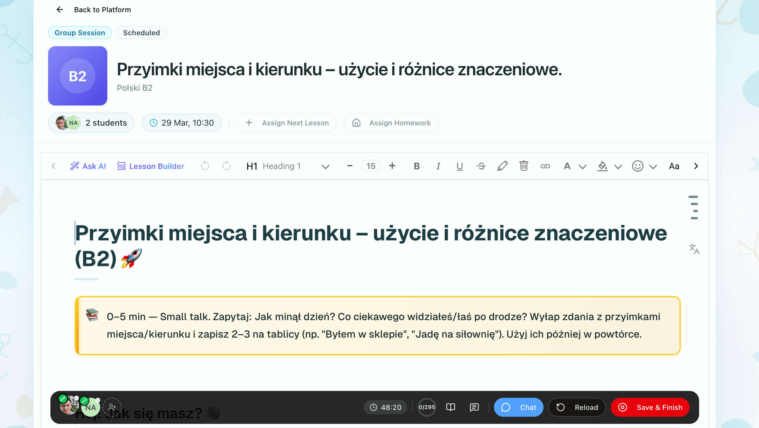This screenshot has height=428, width=759.
Task: Toggle underline formatting
Action: [459, 166]
